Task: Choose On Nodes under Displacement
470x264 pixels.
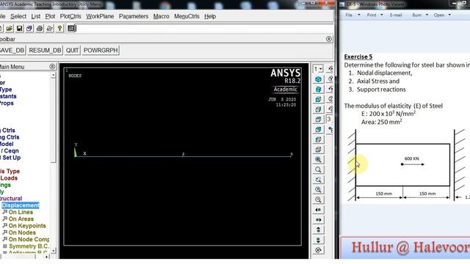Action: click(x=22, y=232)
